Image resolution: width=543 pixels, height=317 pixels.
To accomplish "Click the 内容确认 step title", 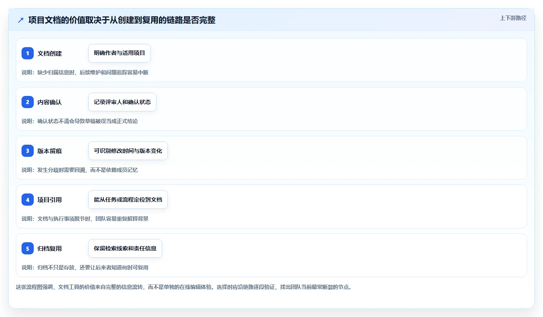I will click(50, 102).
